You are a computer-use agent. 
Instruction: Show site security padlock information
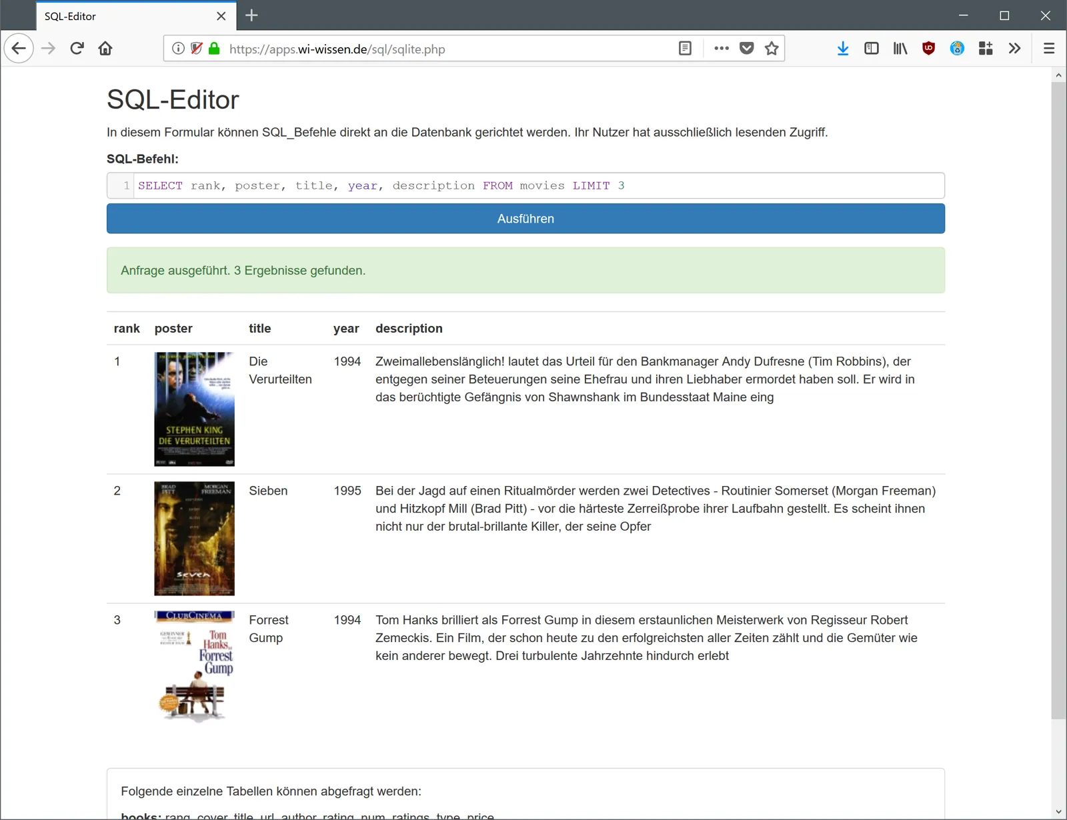(214, 48)
